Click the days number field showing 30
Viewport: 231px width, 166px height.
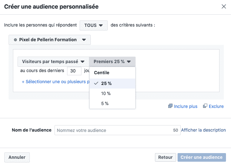[x=74, y=71]
